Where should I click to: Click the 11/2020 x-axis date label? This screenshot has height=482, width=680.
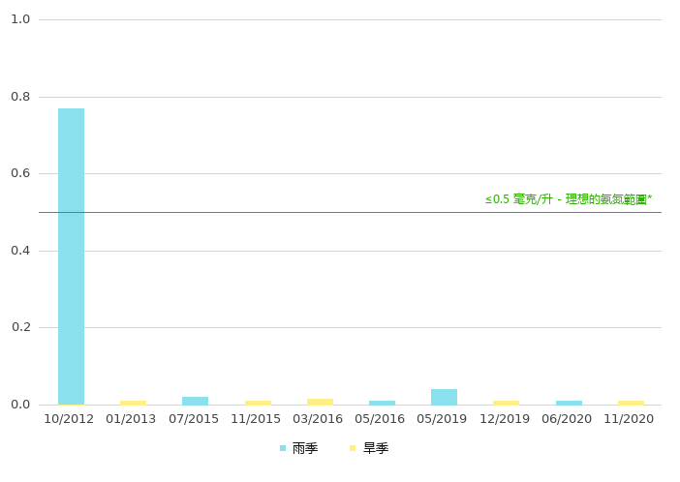point(629,419)
